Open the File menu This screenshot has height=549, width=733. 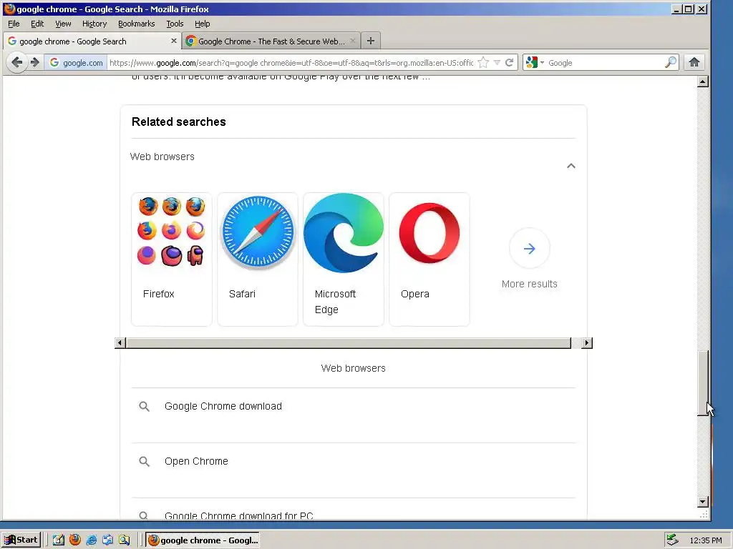click(14, 24)
